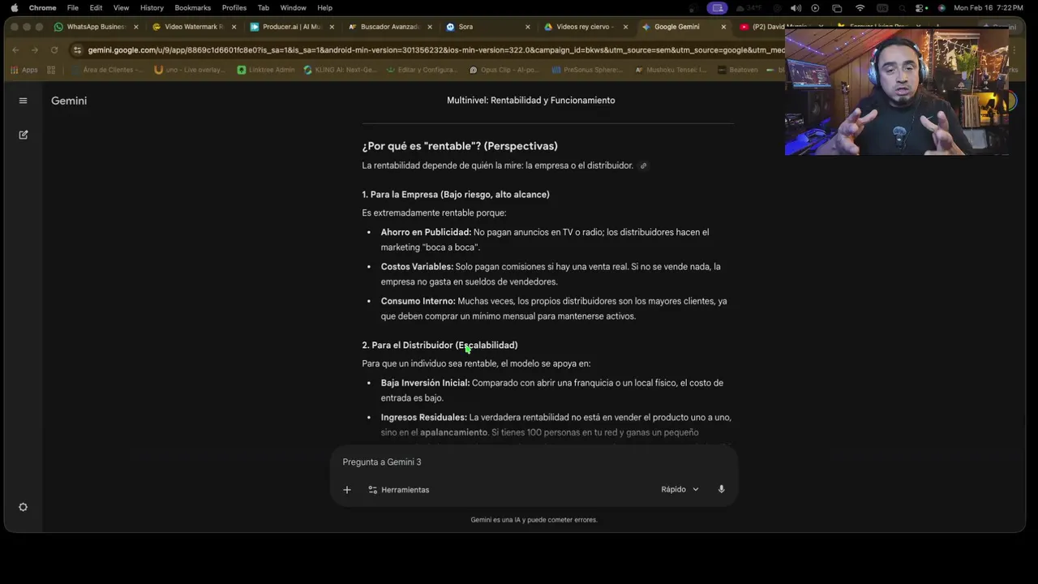Open the 'Beatoven' bookmark
Viewport: 1038px width, 584px height.
tap(738, 70)
